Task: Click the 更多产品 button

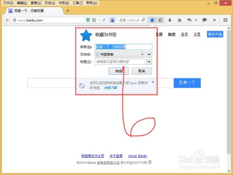Action: tap(215, 34)
